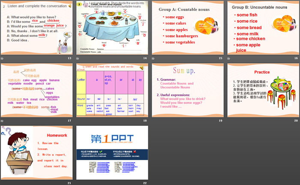Click the animation star icon under slide 17
The height and width of the screenshot is (185, 300).
coord(2,121)
